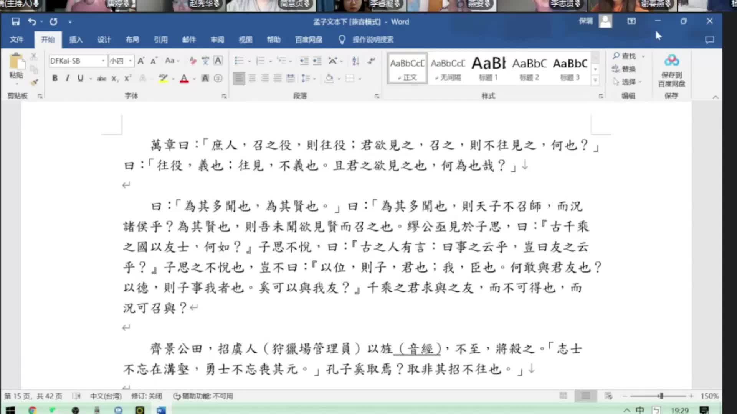
Task: Click the bullets list icon
Action: coord(239,61)
